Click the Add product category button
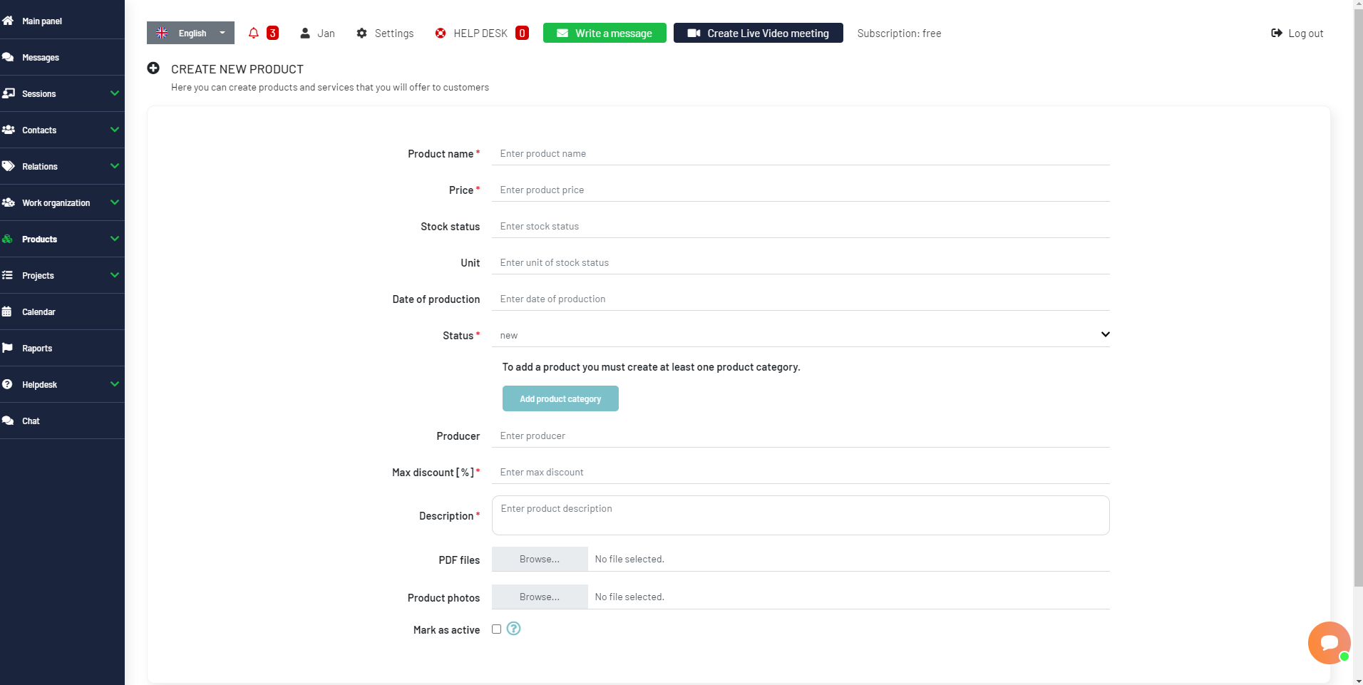The image size is (1363, 685). click(560, 398)
